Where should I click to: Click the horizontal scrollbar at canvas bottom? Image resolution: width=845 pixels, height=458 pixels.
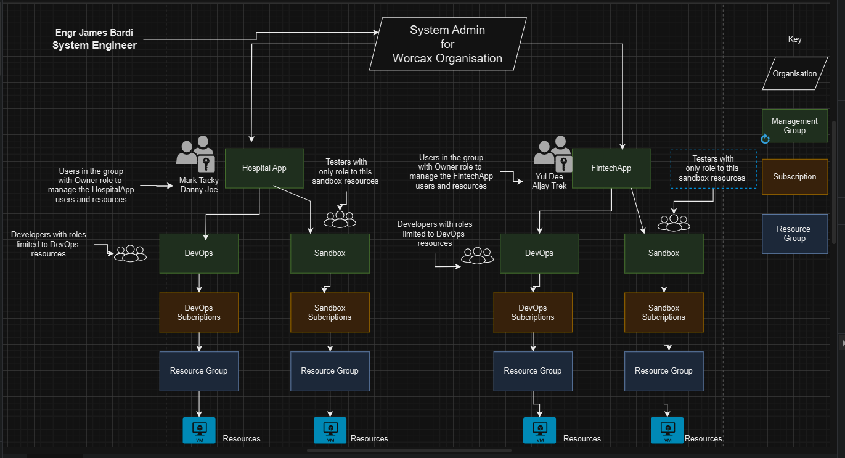pos(409,451)
